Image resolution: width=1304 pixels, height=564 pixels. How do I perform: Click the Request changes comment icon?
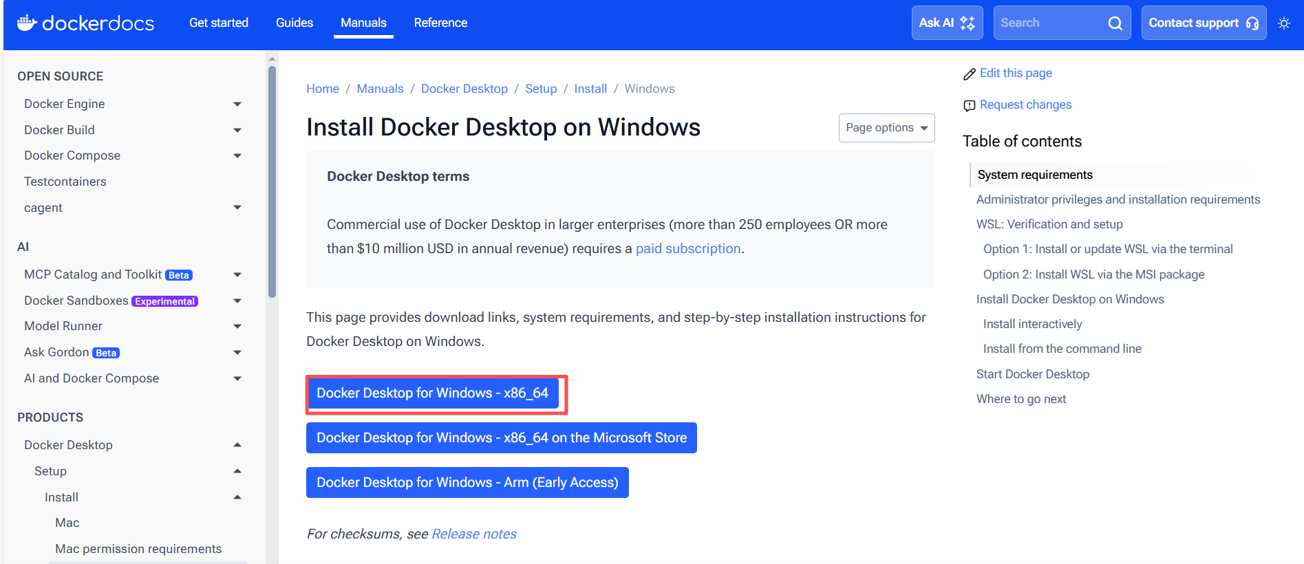point(969,105)
